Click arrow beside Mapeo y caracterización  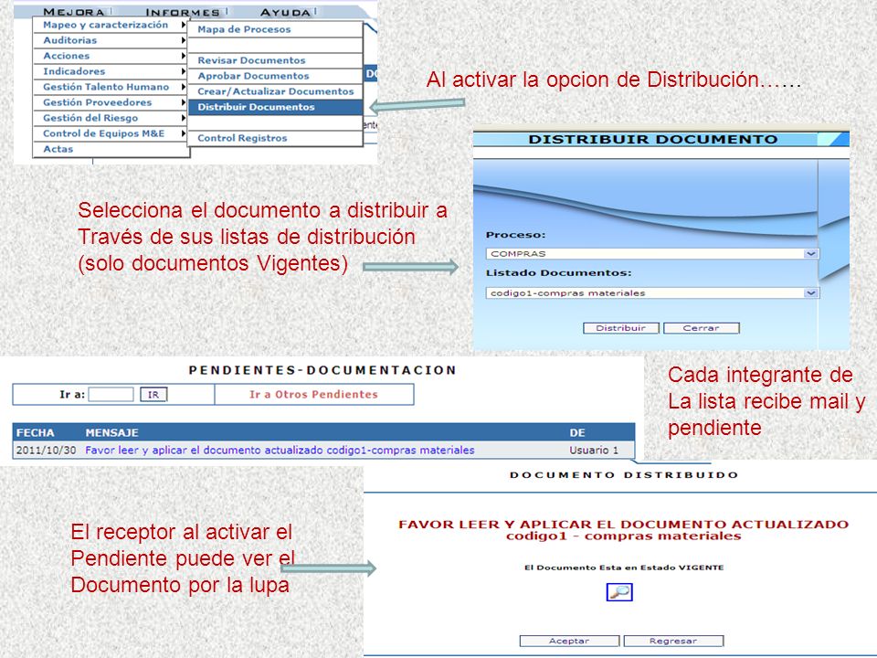pyautogui.click(x=183, y=26)
